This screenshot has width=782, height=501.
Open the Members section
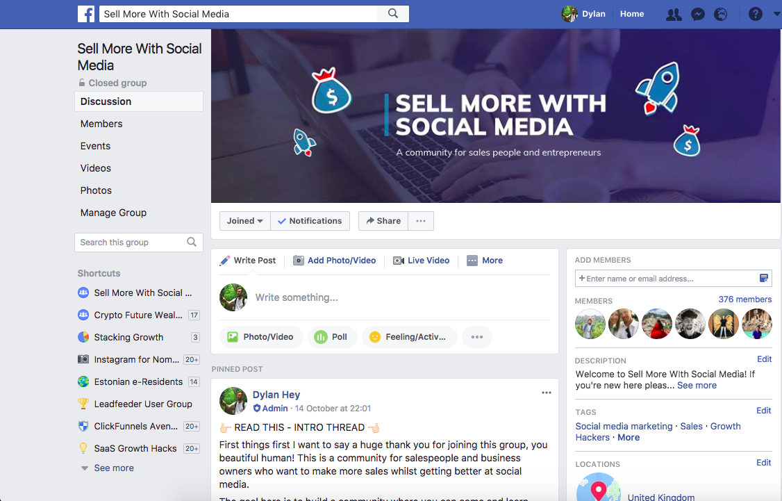coord(101,124)
